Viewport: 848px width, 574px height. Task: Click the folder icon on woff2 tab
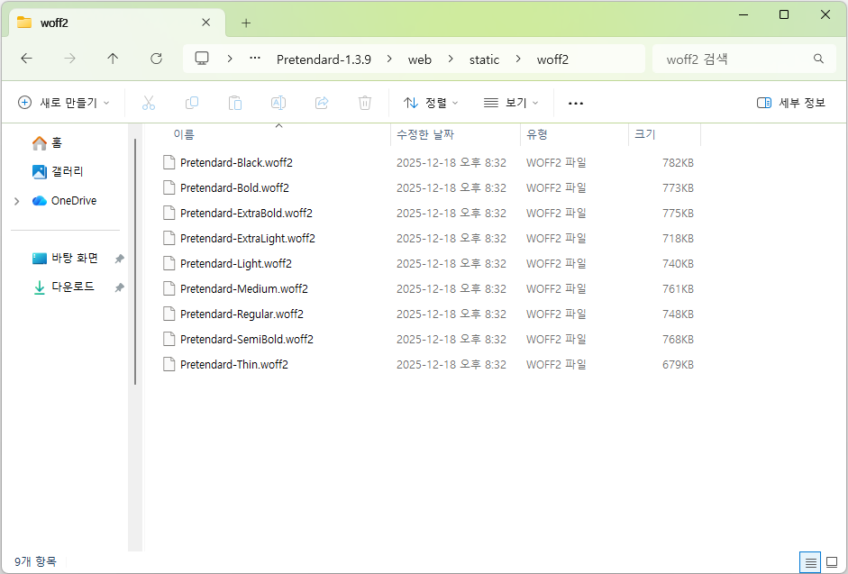[23, 23]
